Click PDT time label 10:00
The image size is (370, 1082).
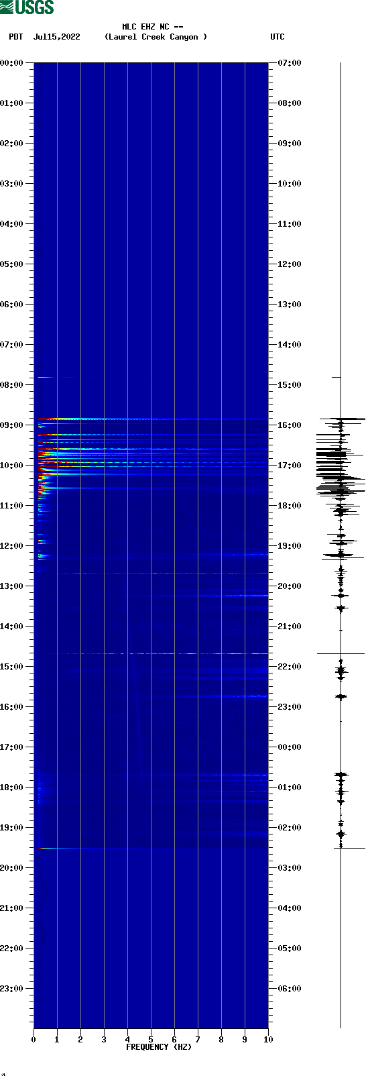pos(11,466)
